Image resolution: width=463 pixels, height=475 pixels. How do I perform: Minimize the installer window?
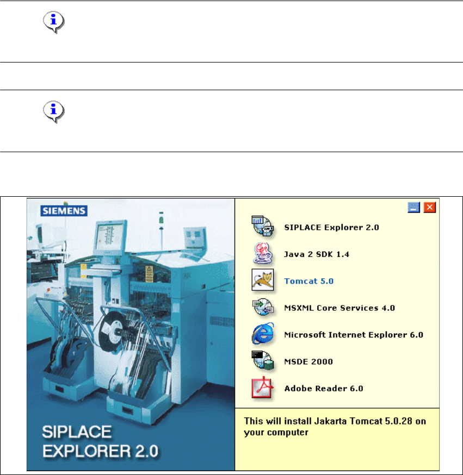413,208
